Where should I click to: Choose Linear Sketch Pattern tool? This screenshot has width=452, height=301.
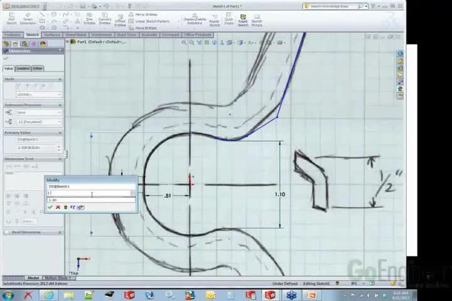tap(149, 21)
